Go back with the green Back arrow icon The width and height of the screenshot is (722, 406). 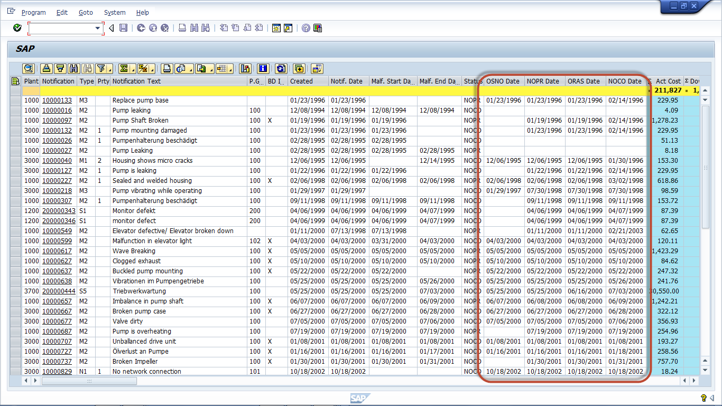pos(141,28)
